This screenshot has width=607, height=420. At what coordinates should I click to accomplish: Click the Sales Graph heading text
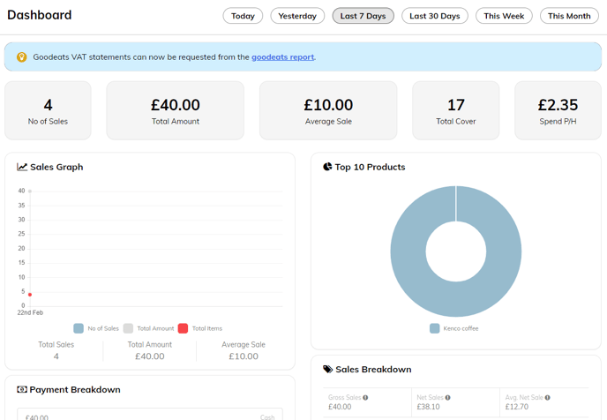[56, 167]
